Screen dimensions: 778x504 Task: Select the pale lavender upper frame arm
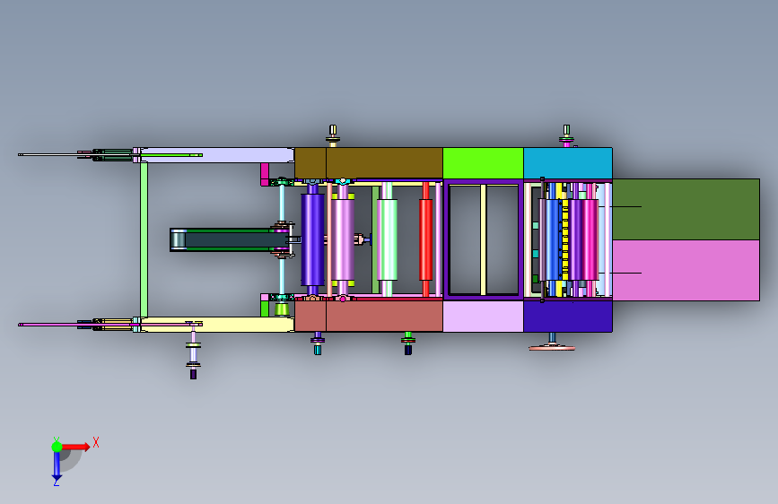[x=216, y=155]
